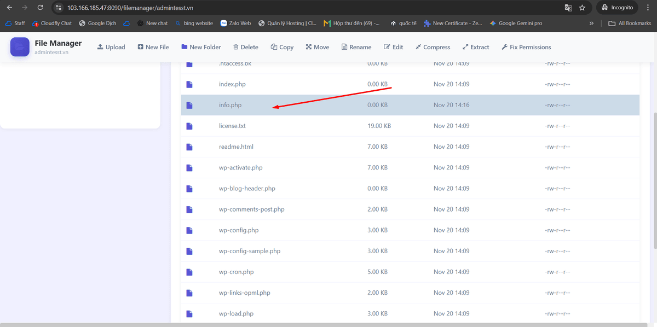The height and width of the screenshot is (327, 657).
Task: Click the browser address bar URL
Action: (130, 8)
